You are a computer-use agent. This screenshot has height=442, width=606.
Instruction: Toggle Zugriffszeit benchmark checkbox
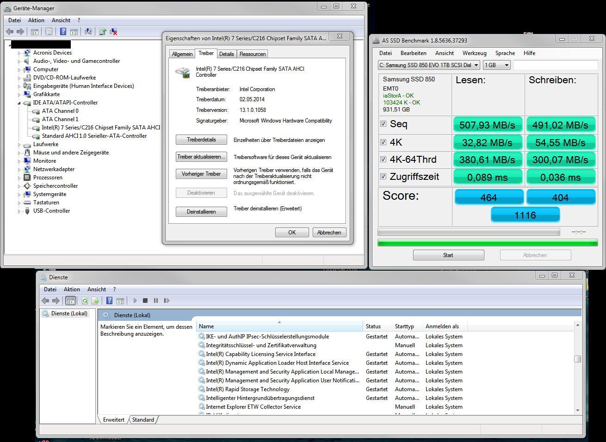[383, 176]
